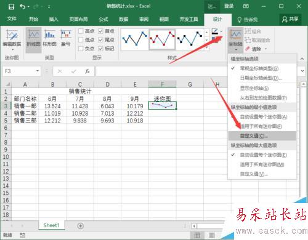
Task: Select the sparkline cell F3
Action: click(x=162, y=106)
